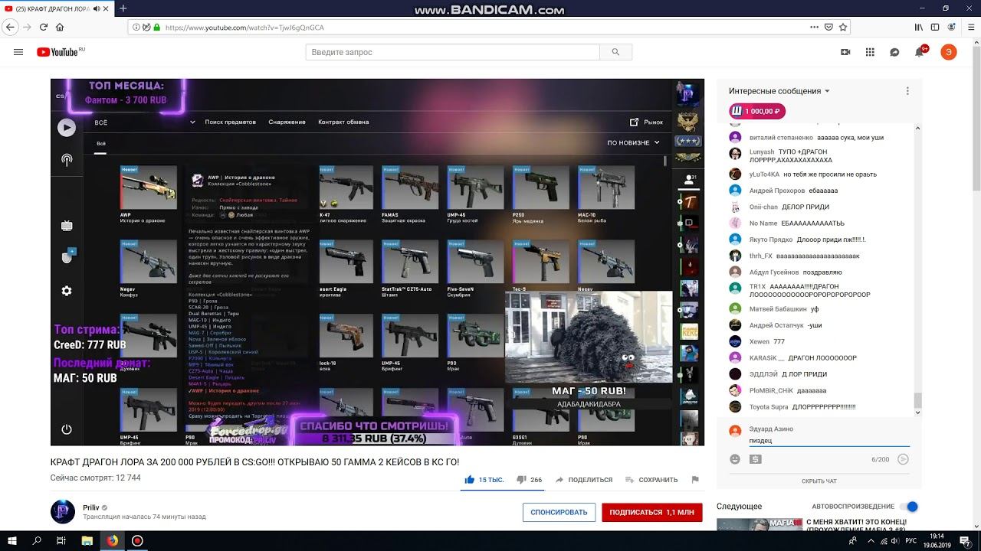Open Windows taskbar search
Screen dimensions: 981x551
pyautogui.click(x=37, y=540)
